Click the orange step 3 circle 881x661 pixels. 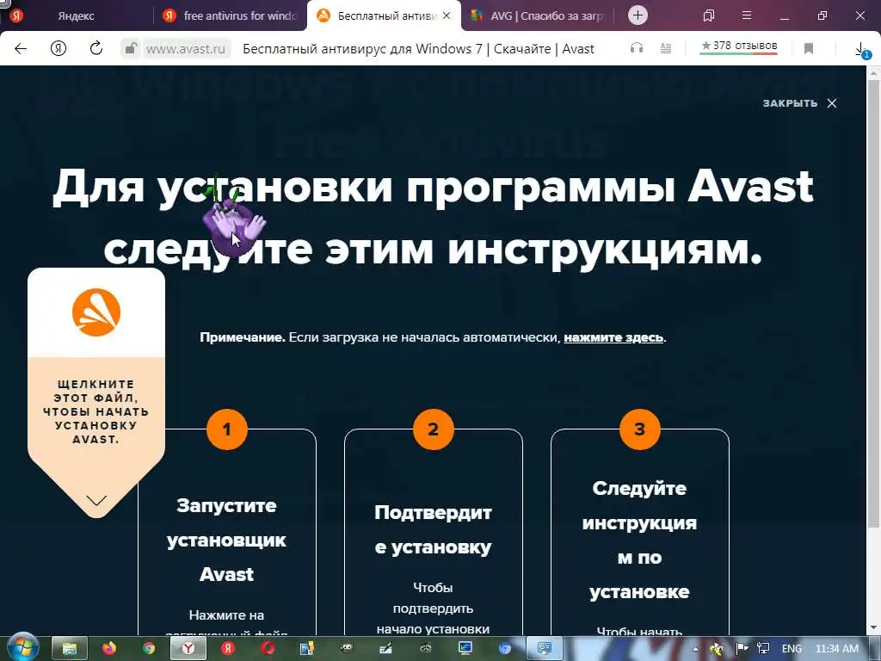(640, 429)
